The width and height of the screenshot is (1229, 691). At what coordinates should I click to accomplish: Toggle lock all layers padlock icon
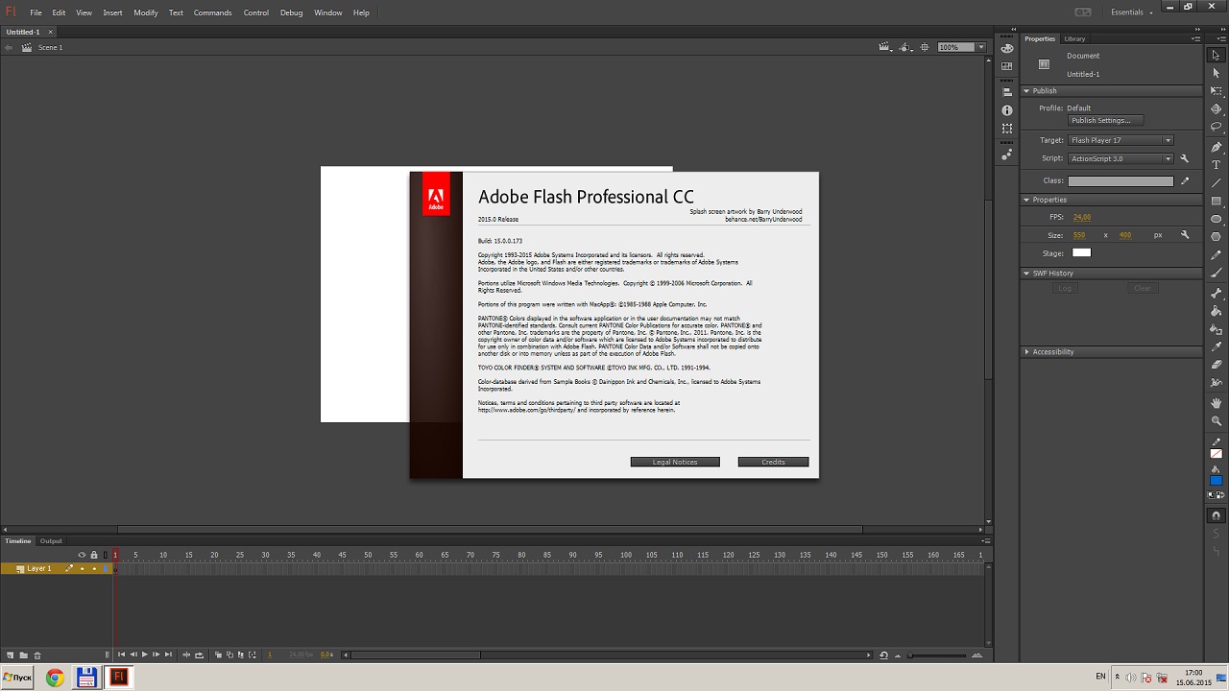(x=94, y=555)
